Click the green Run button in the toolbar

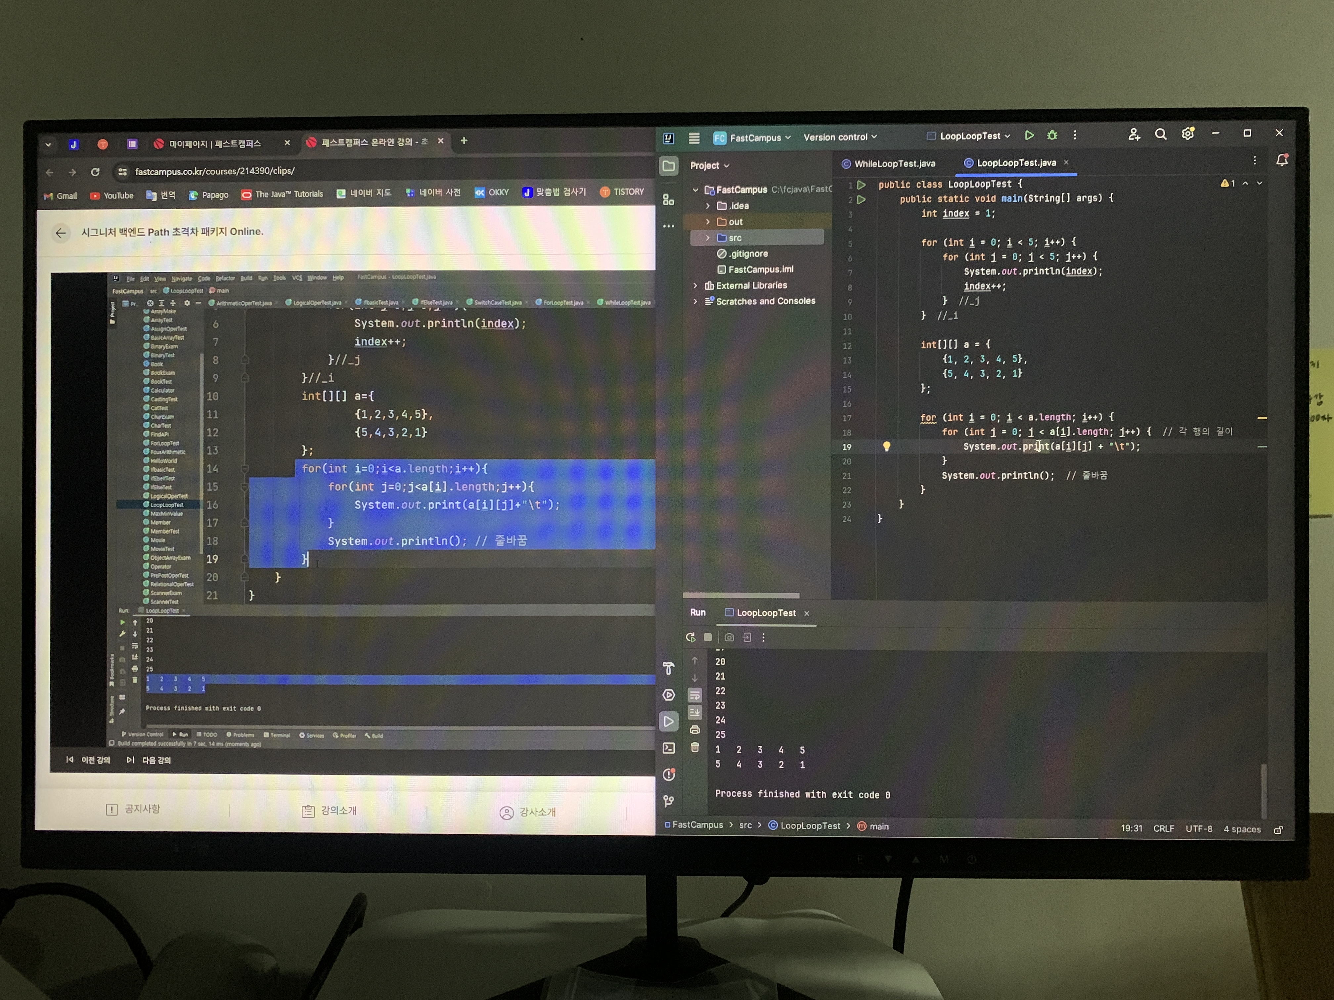[x=1029, y=136]
